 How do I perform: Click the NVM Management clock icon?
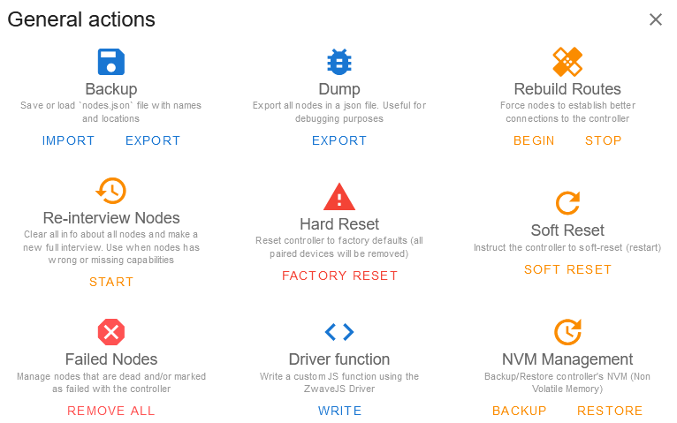coord(567,332)
